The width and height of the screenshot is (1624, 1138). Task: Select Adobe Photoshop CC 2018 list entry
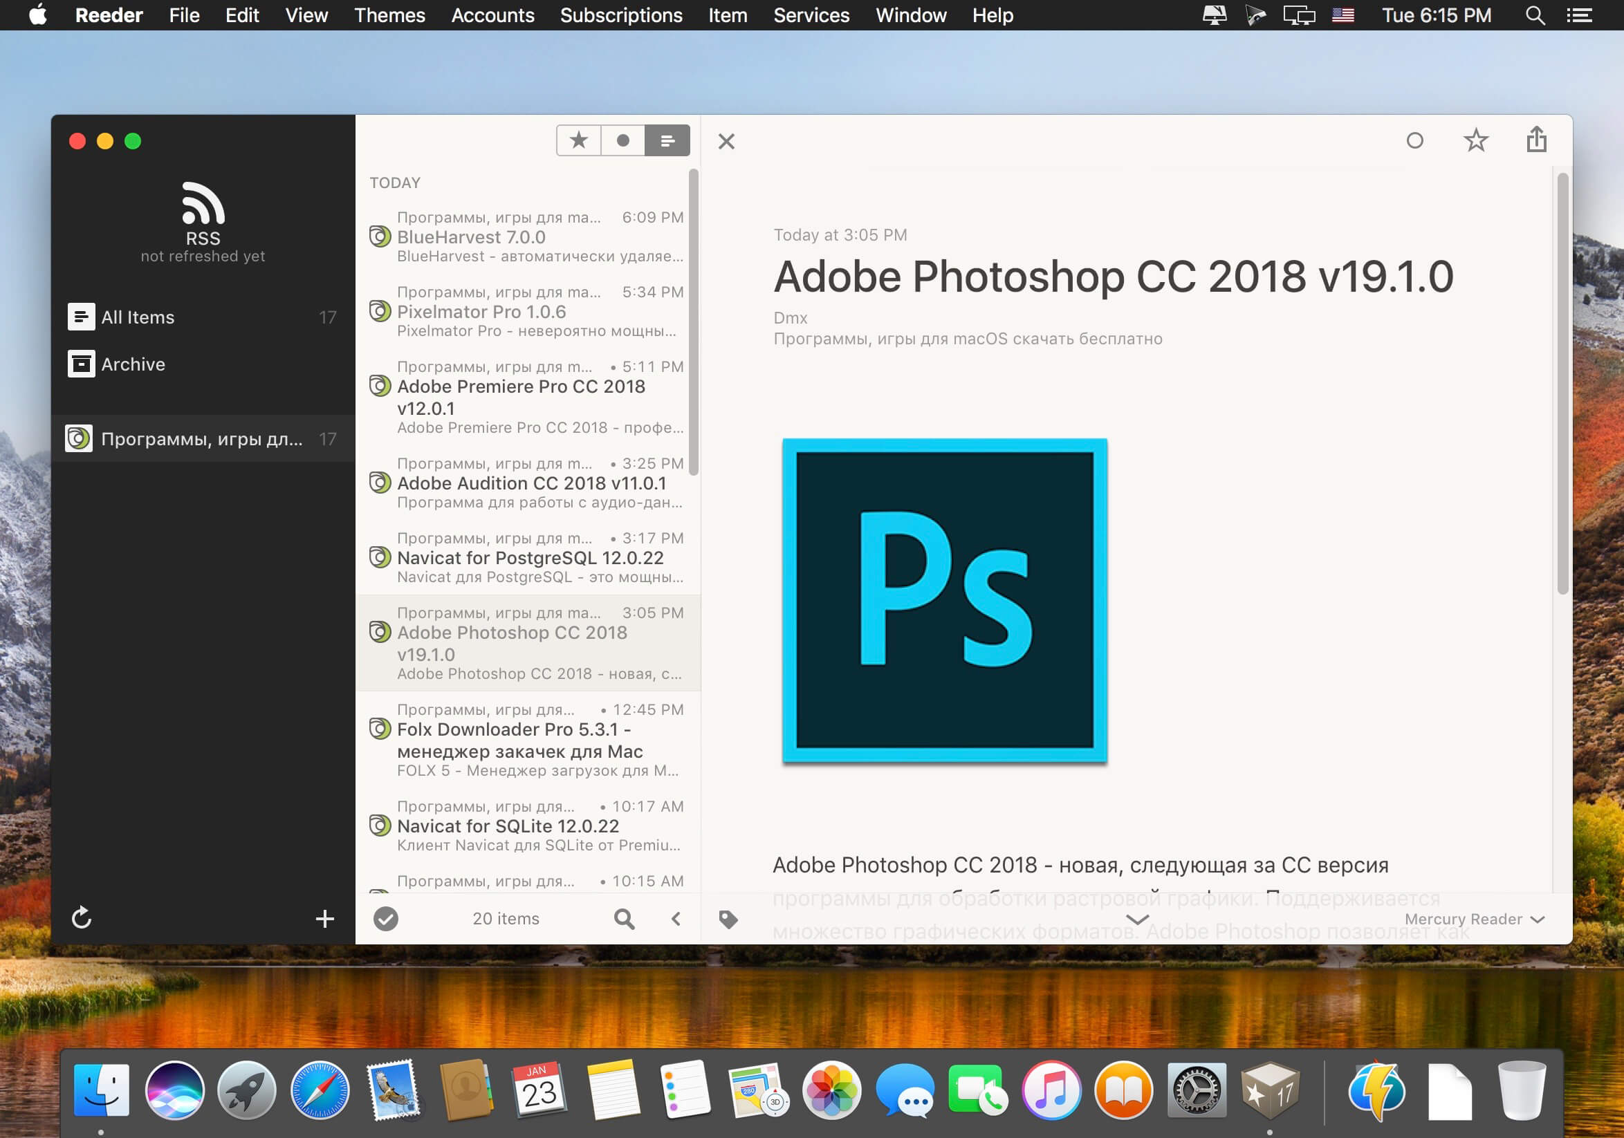coord(528,642)
